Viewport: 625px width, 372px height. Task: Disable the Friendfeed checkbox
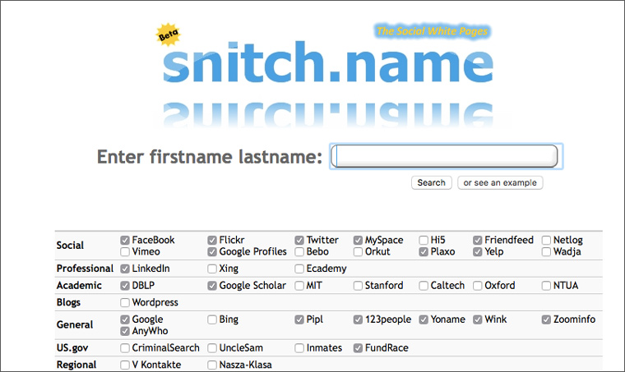coord(478,241)
